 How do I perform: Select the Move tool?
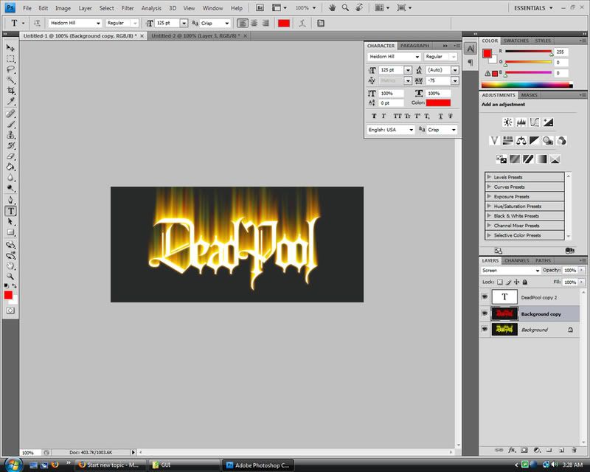pos(10,48)
